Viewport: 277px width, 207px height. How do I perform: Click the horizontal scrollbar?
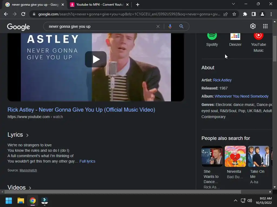[123, 192]
